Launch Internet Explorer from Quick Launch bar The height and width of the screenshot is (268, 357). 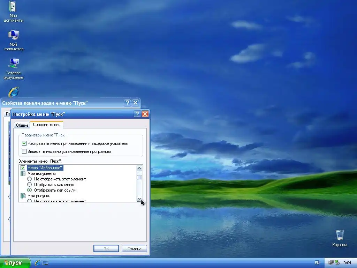(x=37, y=263)
